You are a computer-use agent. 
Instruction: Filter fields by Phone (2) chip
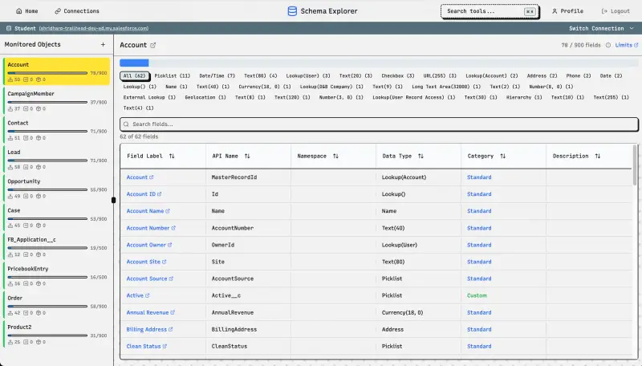pos(578,75)
